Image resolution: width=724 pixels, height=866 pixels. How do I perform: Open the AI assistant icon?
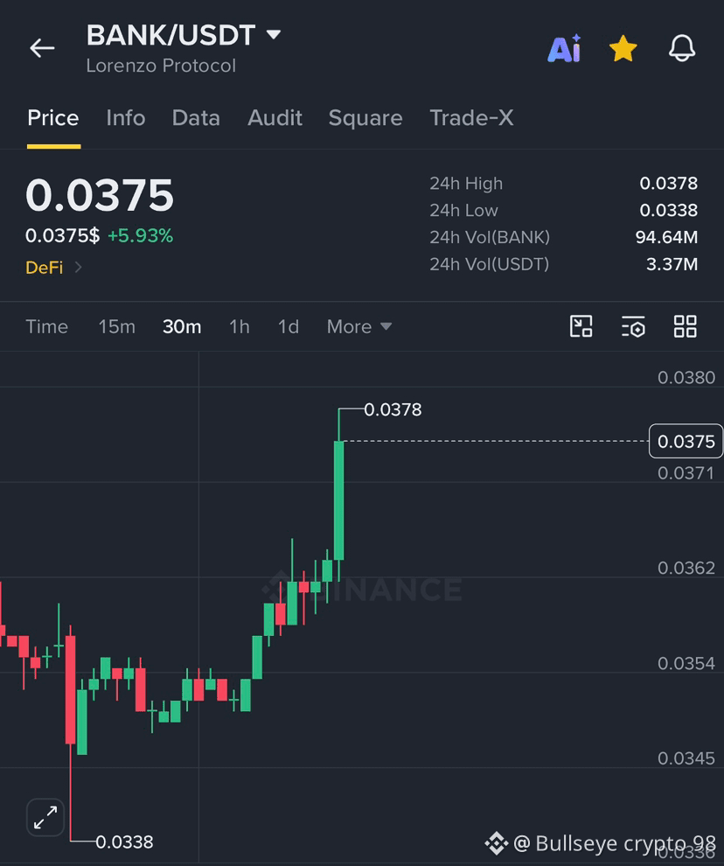564,49
